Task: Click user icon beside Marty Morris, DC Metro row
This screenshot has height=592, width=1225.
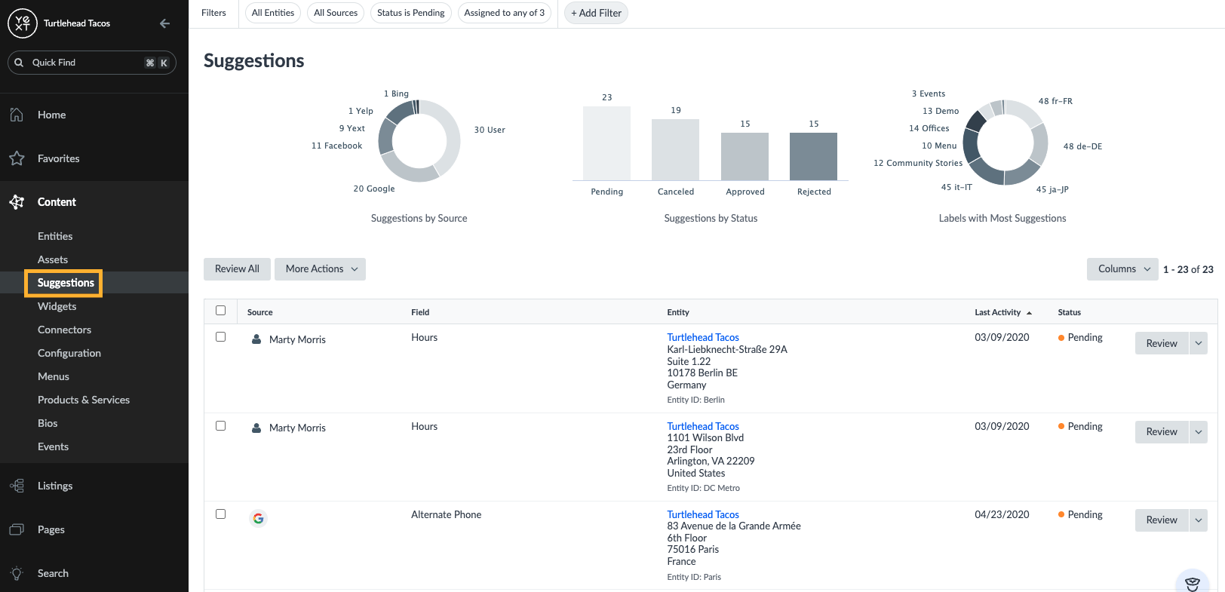Action: click(x=256, y=428)
